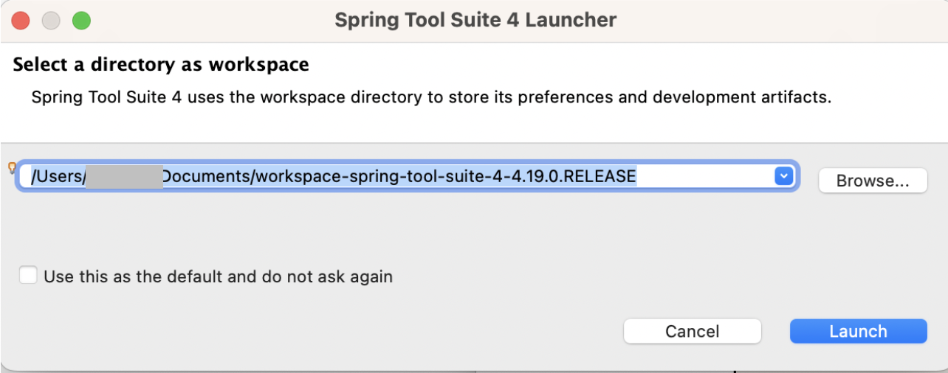The image size is (948, 373).
Task: Close the launcher with the red button
Action: (x=21, y=21)
